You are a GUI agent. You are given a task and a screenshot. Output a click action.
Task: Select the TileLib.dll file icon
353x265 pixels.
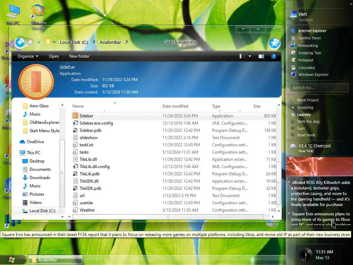pyautogui.click(x=75, y=159)
